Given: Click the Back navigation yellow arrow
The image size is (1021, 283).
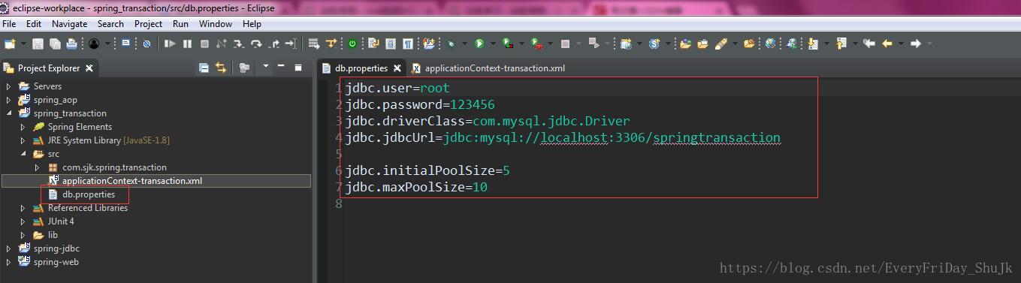Looking at the screenshot, I should (887, 44).
